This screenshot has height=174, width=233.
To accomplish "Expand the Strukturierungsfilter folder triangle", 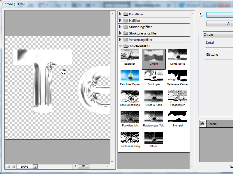I will pyautogui.click(x=120, y=33).
